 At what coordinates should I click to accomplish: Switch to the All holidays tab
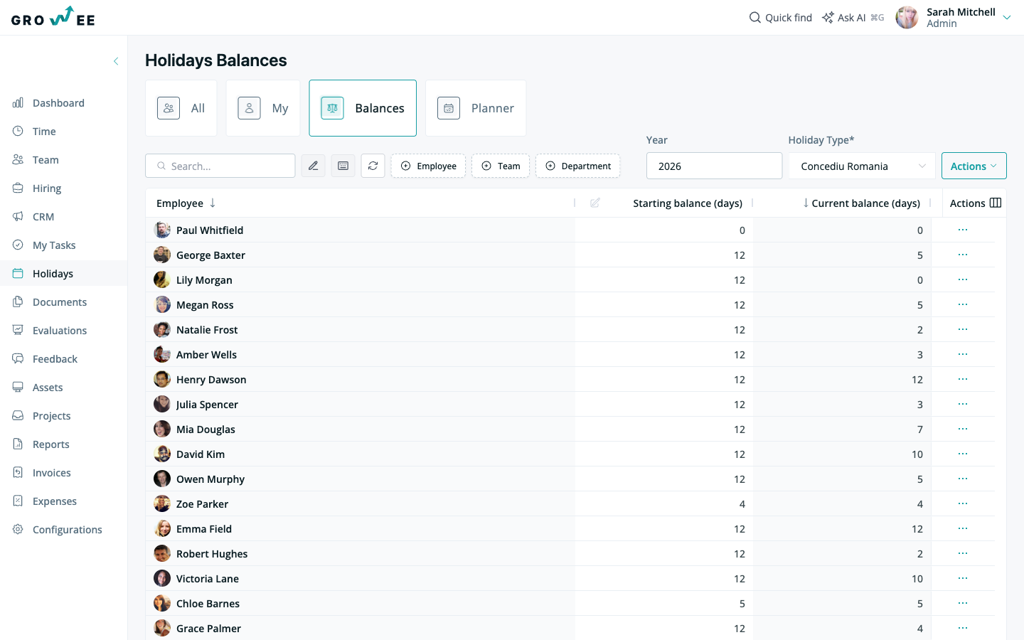[181, 108]
